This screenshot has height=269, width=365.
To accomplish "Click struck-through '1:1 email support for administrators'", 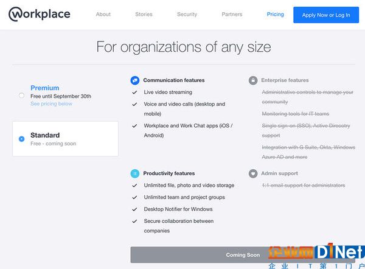I will pyautogui.click(x=304, y=186).
